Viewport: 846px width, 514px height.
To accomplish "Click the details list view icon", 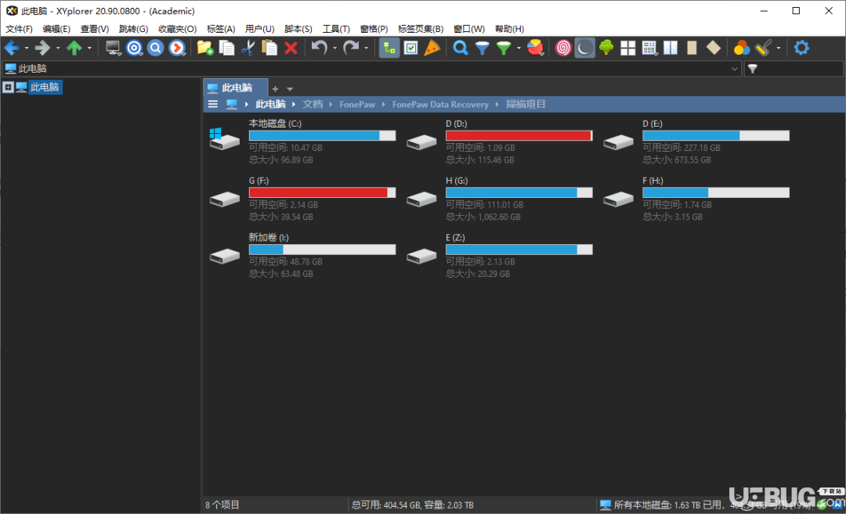I will (649, 48).
